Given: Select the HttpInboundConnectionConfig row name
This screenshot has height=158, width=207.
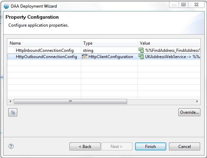Looking at the screenshot, I should 45,50.
